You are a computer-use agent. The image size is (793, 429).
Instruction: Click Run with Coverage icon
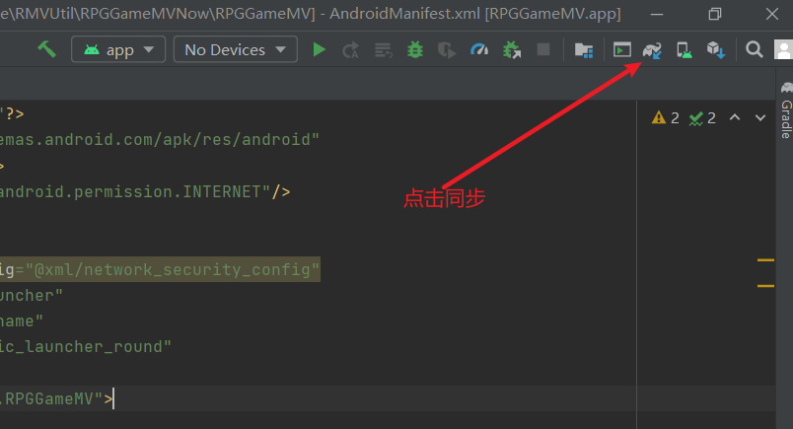447,50
